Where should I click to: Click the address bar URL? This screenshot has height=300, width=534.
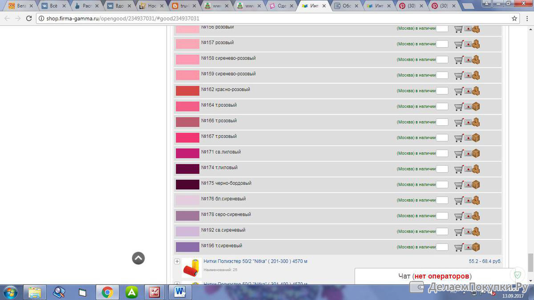(123, 19)
